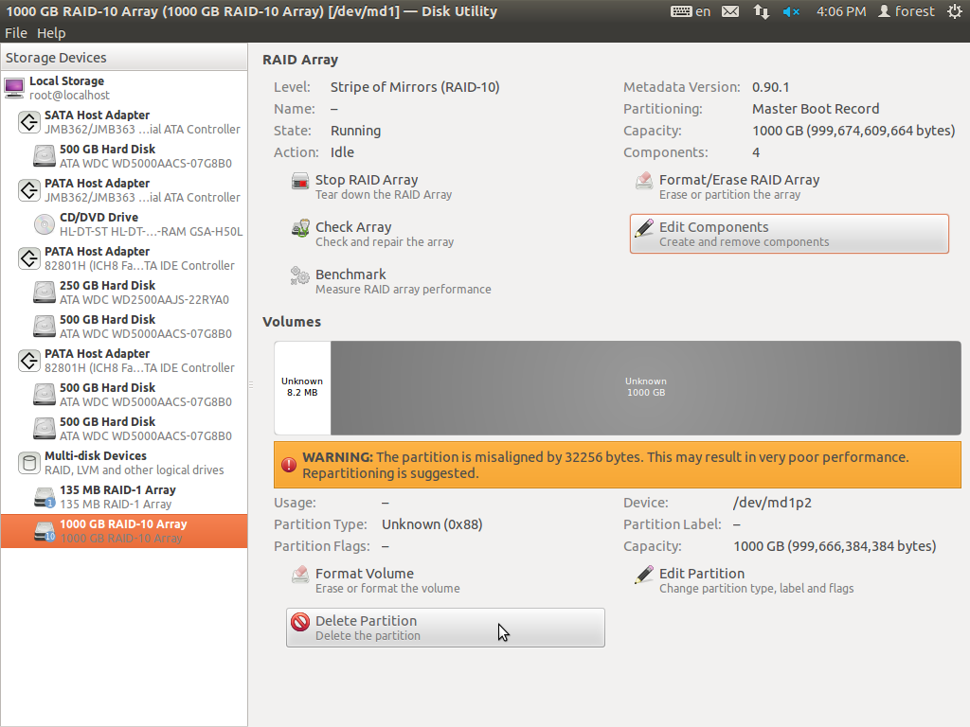Click the CD/DVD Drive disc icon
970x727 pixels.
[44, 224]
